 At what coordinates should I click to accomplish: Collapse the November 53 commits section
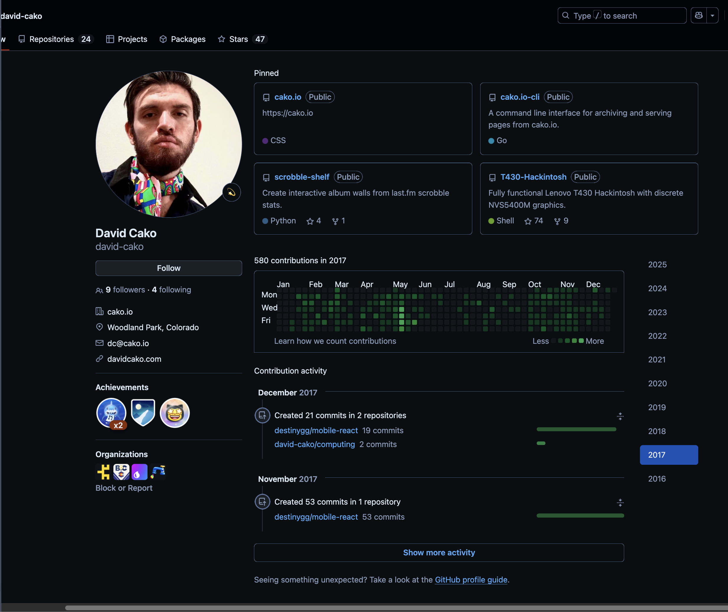(620, 502)
